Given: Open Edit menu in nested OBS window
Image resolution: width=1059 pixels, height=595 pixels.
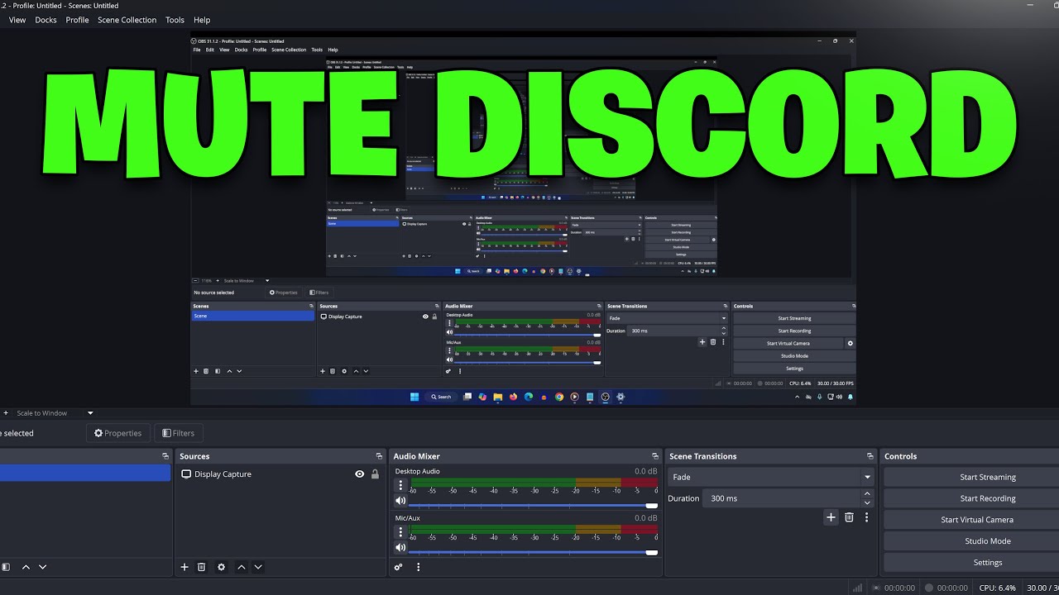Looking at the screenshot, I should pyautogui.click(x=210, y=50).
